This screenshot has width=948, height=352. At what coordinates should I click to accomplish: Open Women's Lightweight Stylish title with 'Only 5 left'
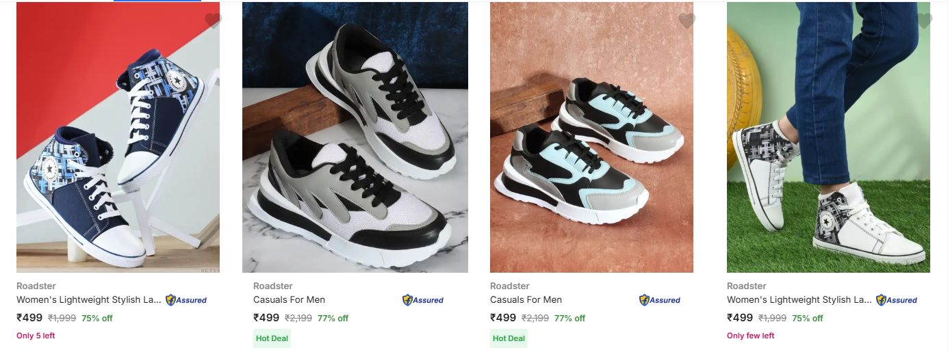(x=89, y=299)
